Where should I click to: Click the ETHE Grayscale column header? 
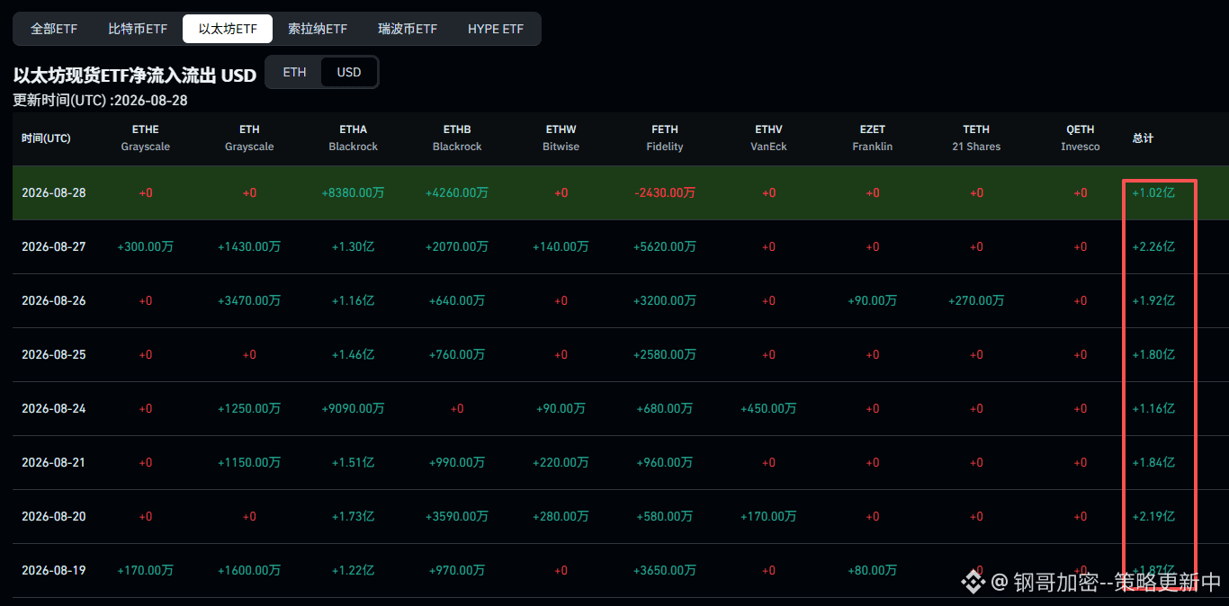(146, 138)
